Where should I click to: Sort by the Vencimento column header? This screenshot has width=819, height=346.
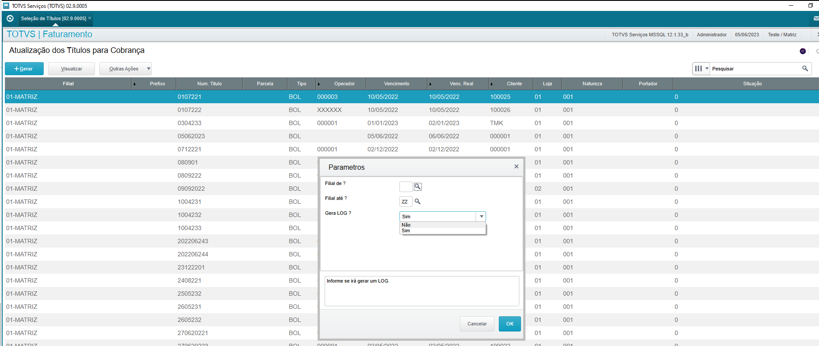pos(397,84)
